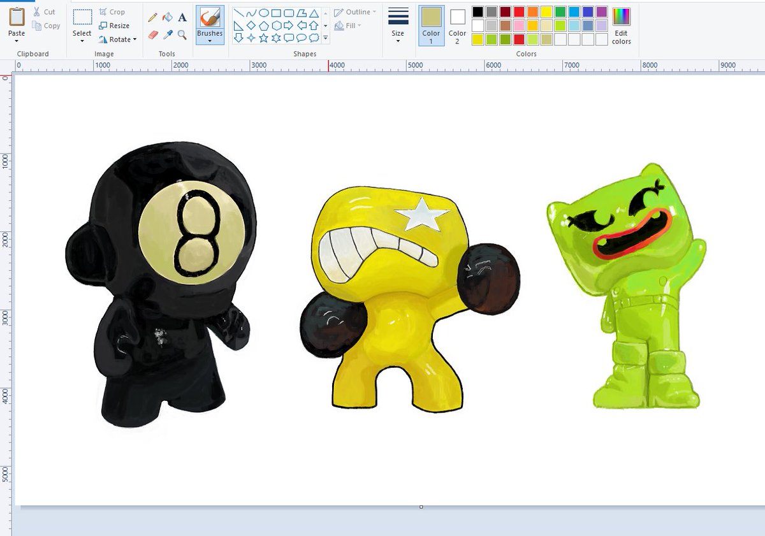Choose the Right arrow shape
This screenshot has width=765, height=536.
tap(289, 25)
